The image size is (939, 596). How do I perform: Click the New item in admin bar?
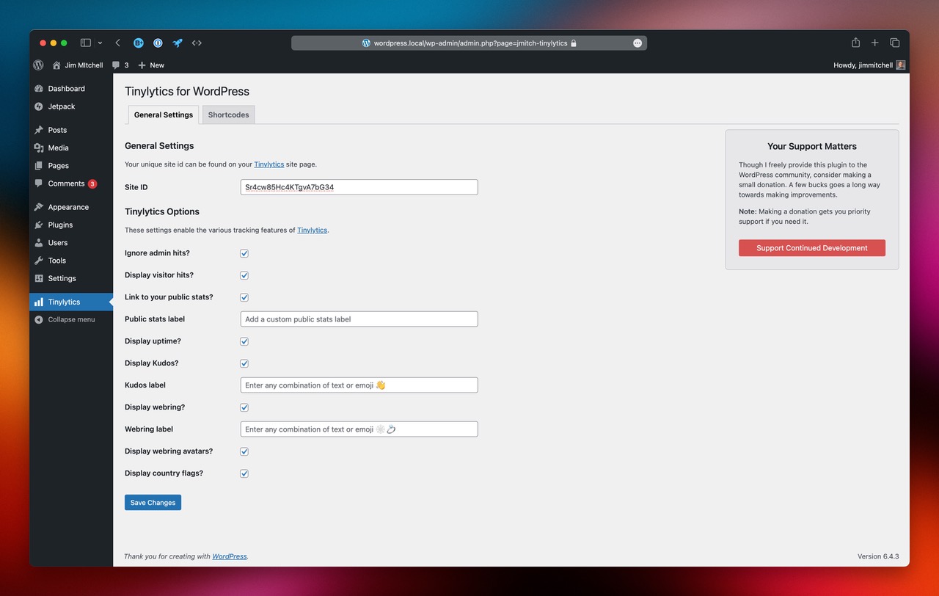(x=151, y=65)
